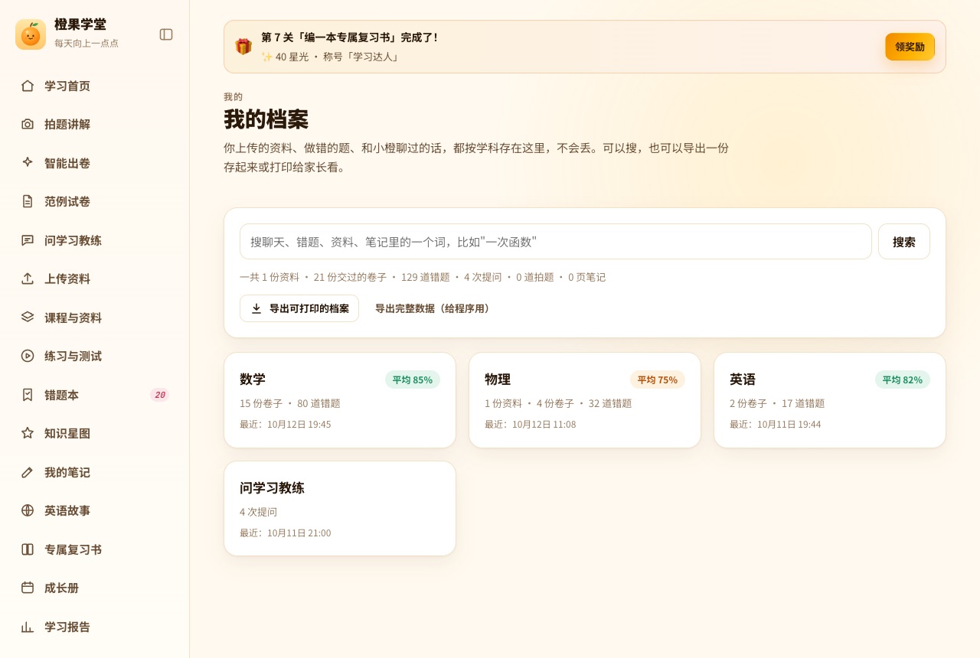Click the 平均 85% badge on 数学
The height and width of the screenshot is (658, 980).
pyautogui.click(x=413, y=379)
